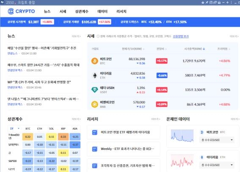The width and height of the screenshot is (240, 172).
Task: Sort by 현재가/1H(KRW) column header
Action: [x=133, y=49]
